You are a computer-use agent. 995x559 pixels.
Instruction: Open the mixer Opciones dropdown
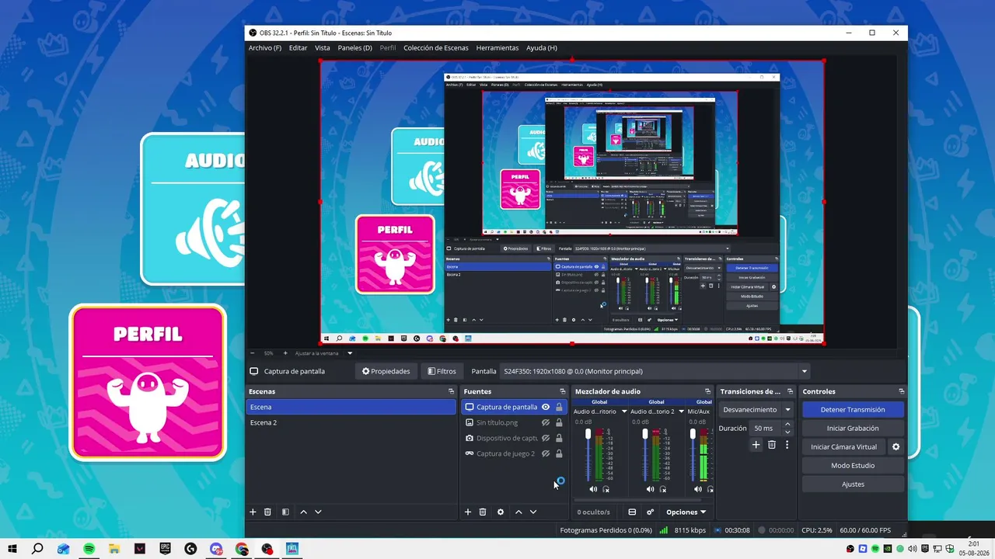686,512
